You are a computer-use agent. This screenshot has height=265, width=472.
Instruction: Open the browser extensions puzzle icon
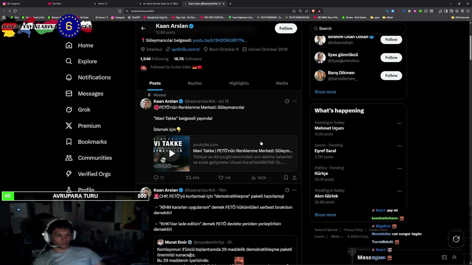426,11
